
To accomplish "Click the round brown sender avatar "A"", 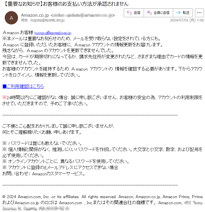I will (x=11, y=18).
